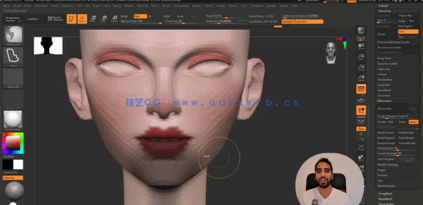423x205 pixels.
Task: Collapse the Geometry subpalette header
Action: pyautogui.click(x=385, y=11)
